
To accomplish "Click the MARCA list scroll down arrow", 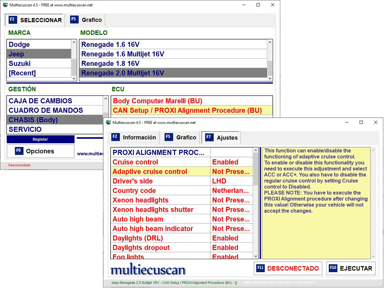I will [x=74, y=78].
